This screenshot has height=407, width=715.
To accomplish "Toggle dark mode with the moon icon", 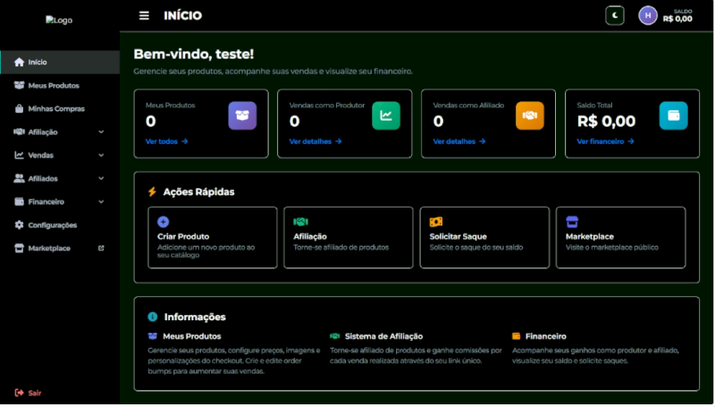I will coord(615,15).
